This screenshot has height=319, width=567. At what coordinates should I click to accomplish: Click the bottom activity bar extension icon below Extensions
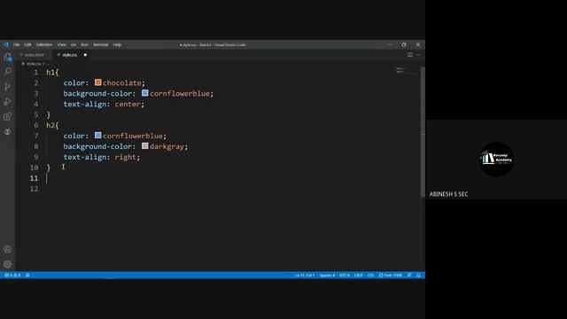point(8,132)
